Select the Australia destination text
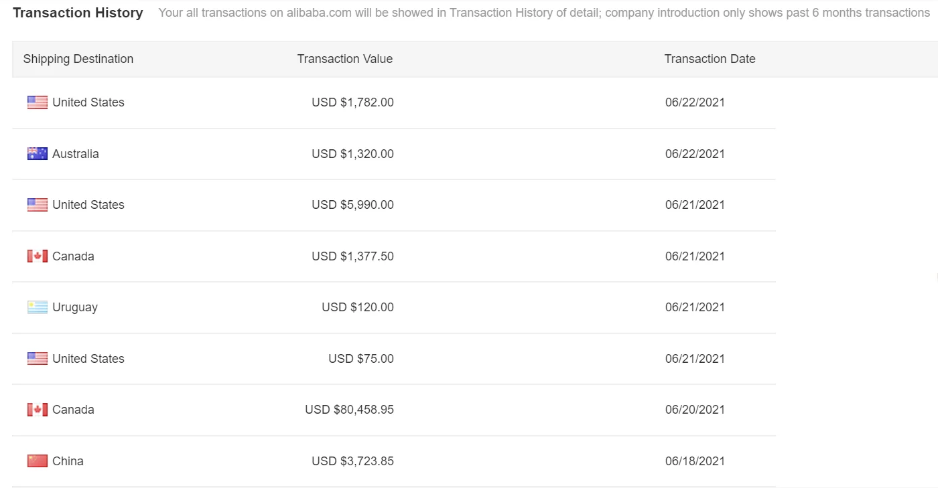This screenshot has height=488, width=938. tap(76, 154)
